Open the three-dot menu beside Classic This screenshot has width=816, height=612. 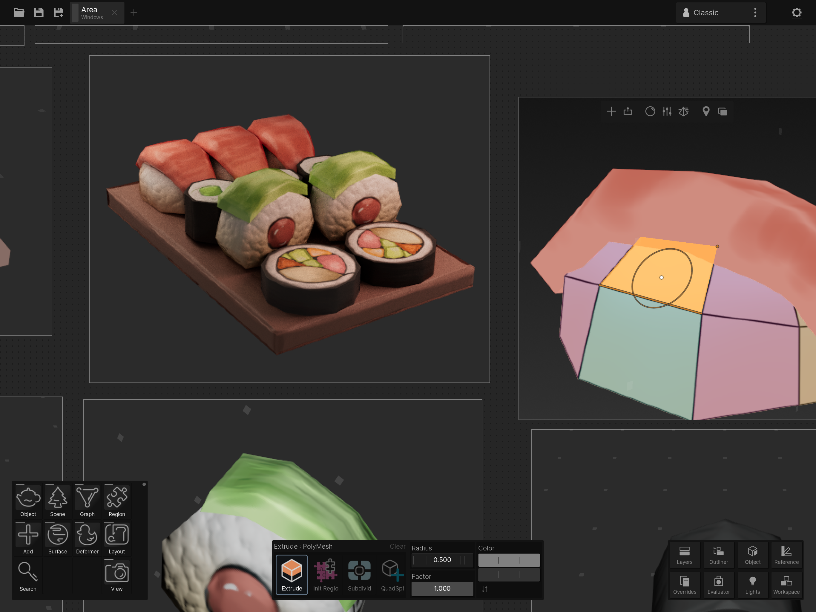pos(755,13)
